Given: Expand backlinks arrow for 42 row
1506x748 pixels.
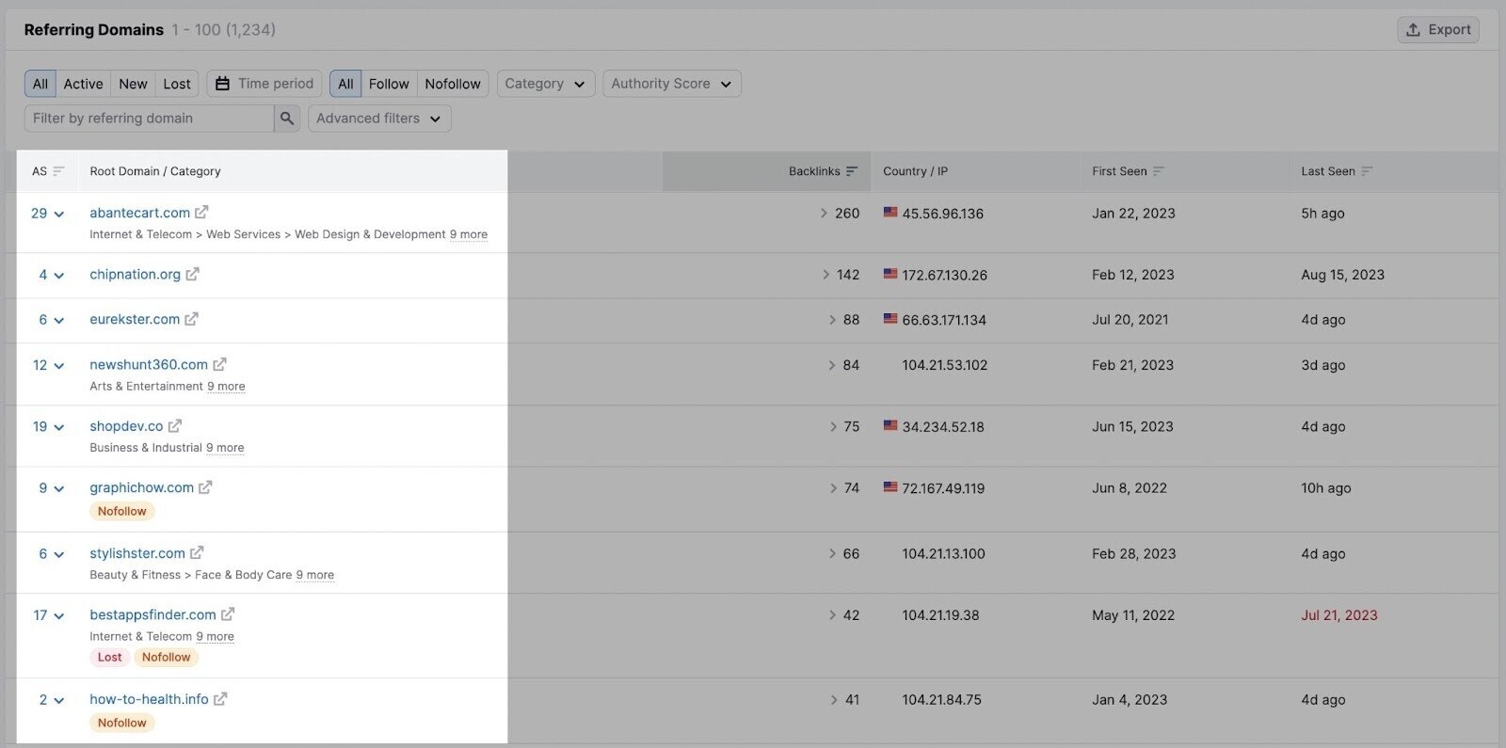Looking at the screenshot, I should tap(832, 615).
